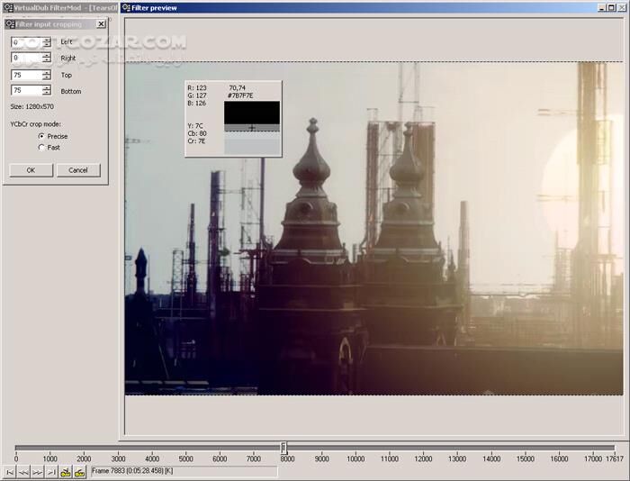This screenshot has height=481, width=630.
Task: Click into the Top crop input field
Action: click(25, 75)
